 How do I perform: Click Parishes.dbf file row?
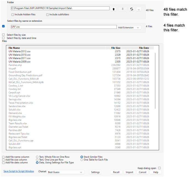79,130
